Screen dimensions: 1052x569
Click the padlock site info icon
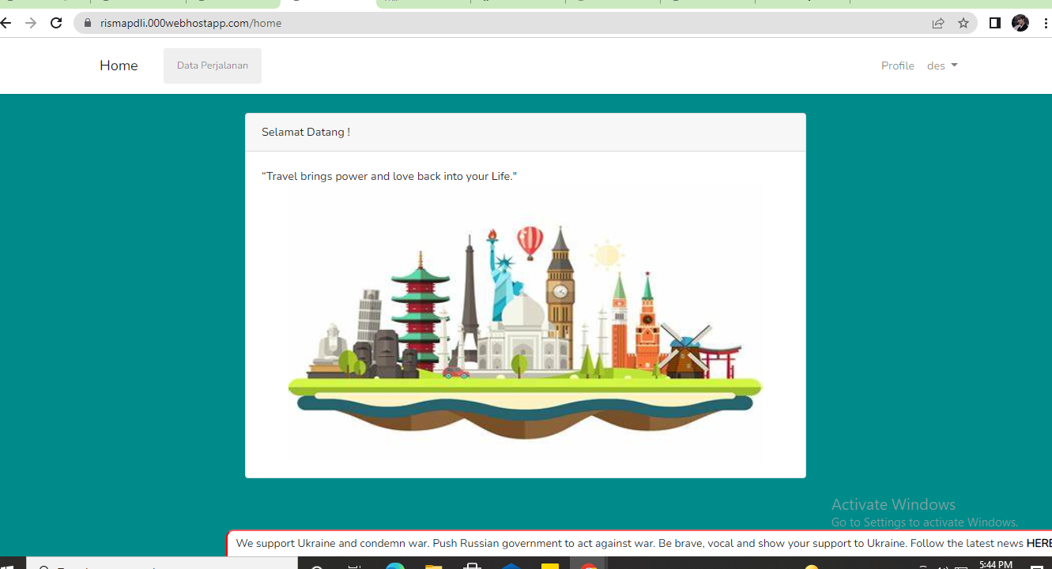[x=88, y=23]
